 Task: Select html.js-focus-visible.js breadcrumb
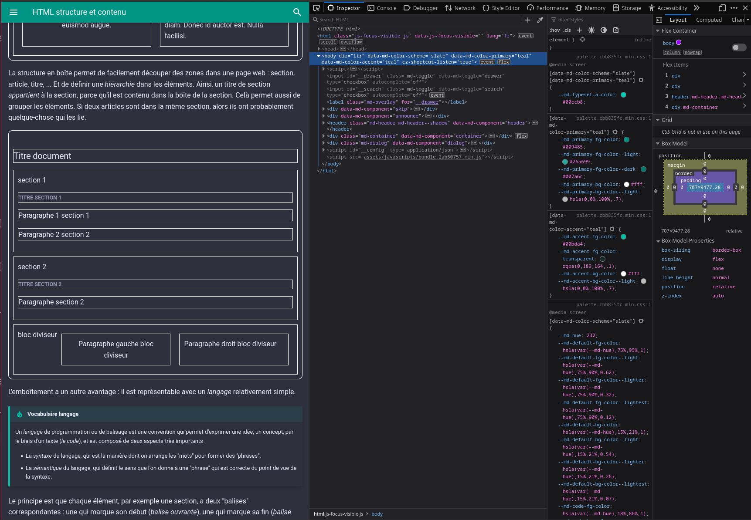pyautogui.click(x=338, y=514)
